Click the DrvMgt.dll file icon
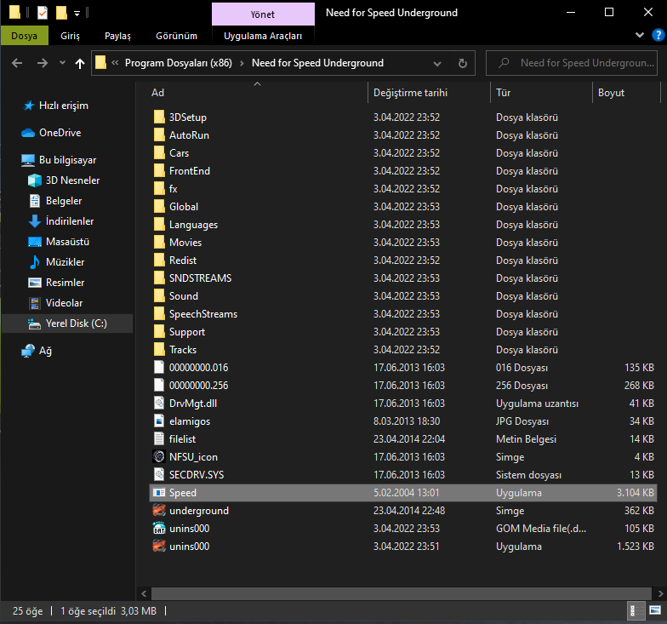 [x=159, y=404]
